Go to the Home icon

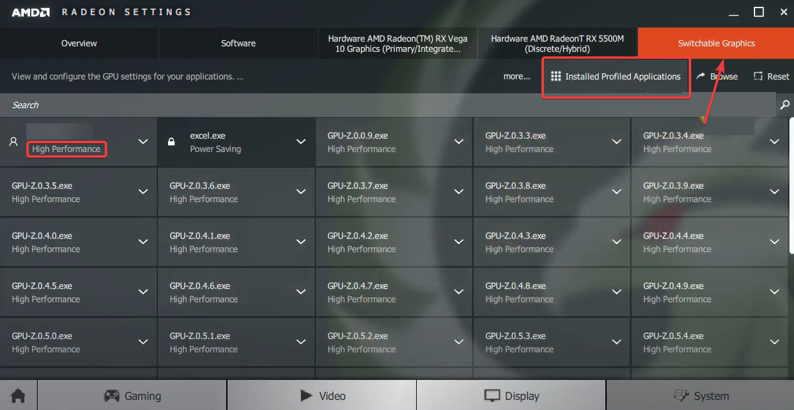point(18,396)
